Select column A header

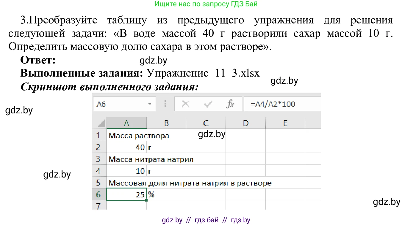click(127, 123)
